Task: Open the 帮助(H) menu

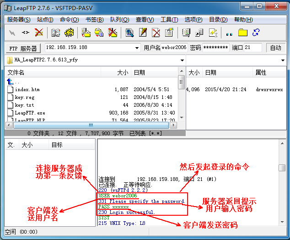Action: point(243,20)
